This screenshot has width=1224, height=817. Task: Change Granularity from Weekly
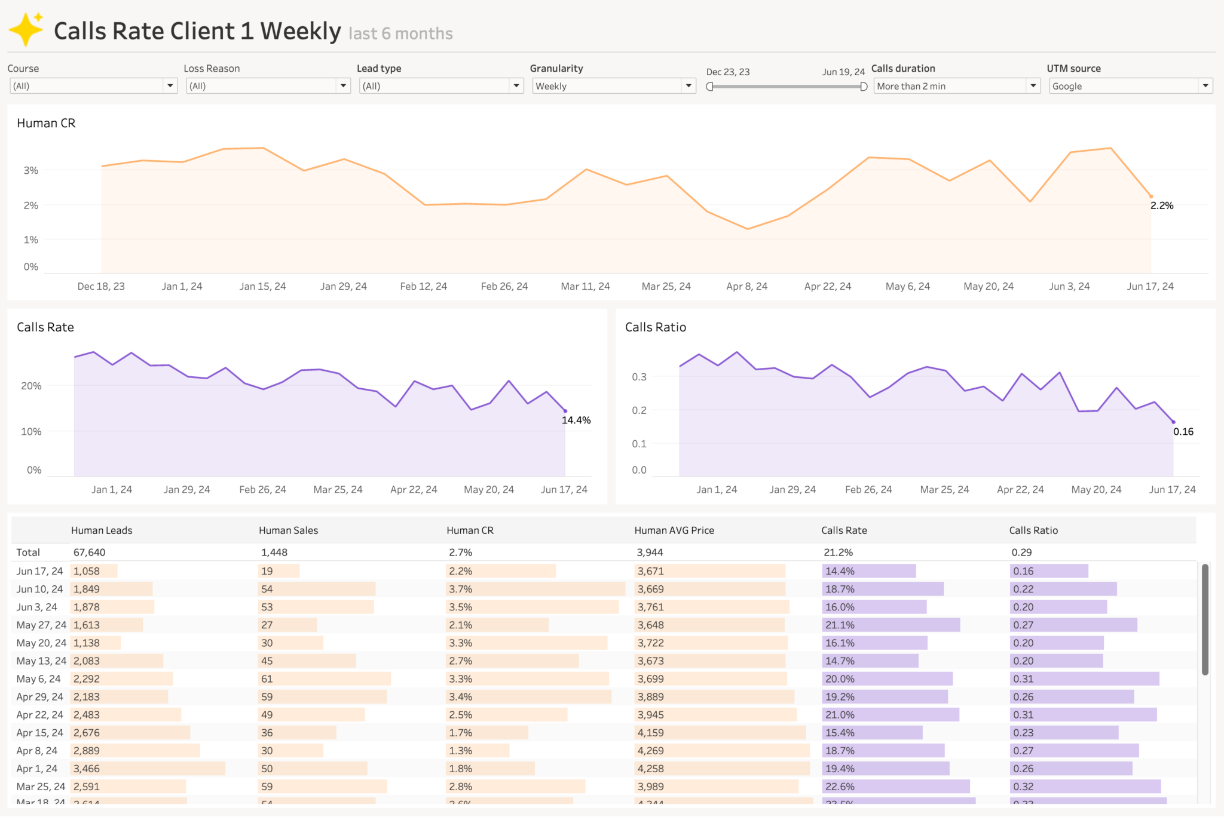(688, 86)
